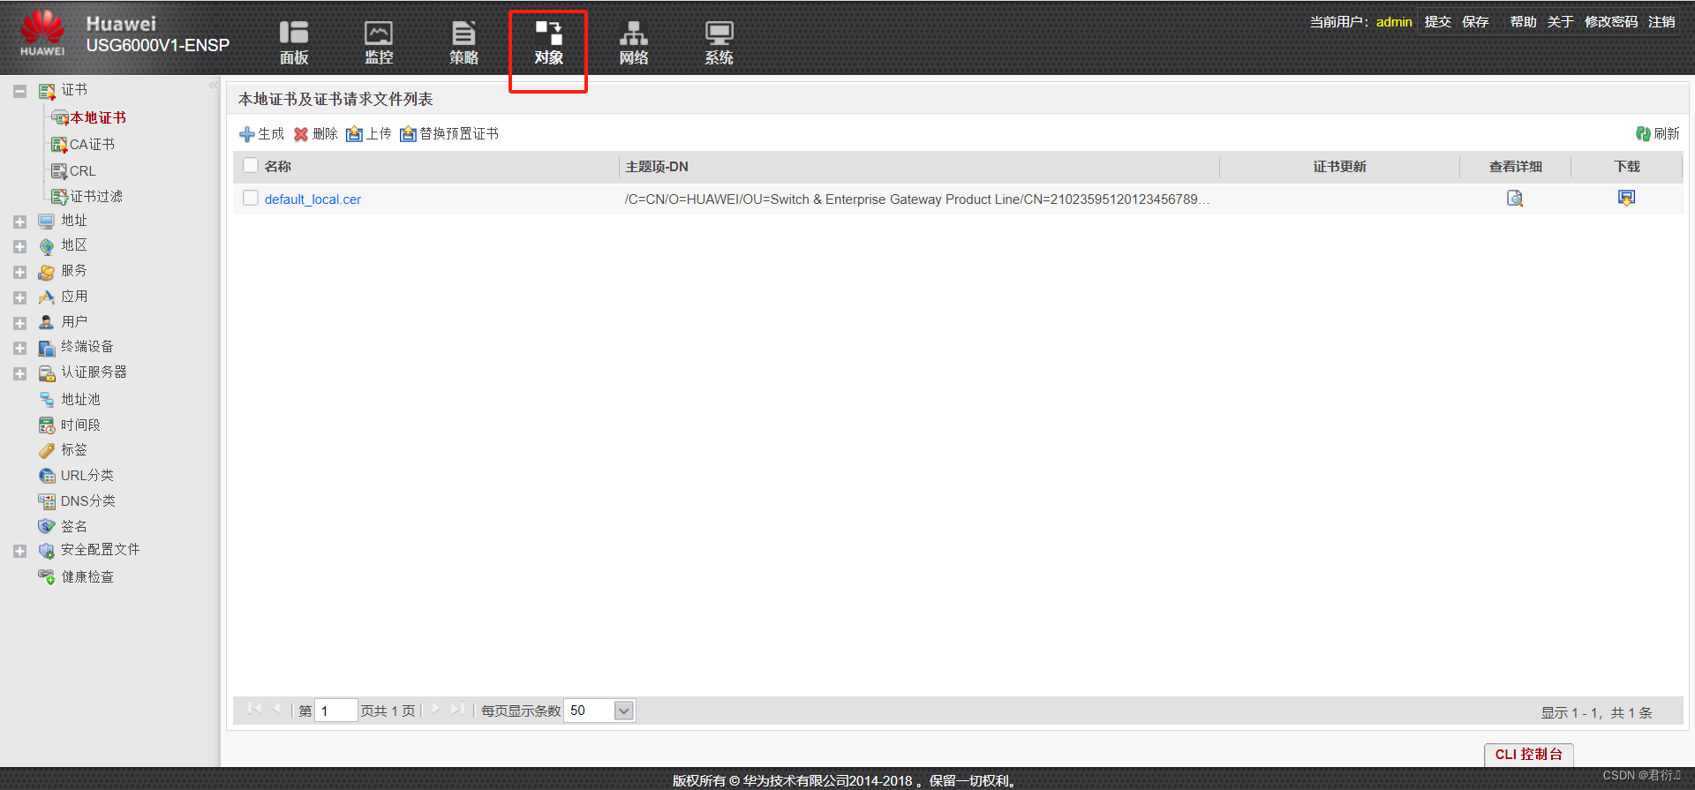
Task: Expand the 安全配置文件 tree node
Action: click(x=19, y=551)
